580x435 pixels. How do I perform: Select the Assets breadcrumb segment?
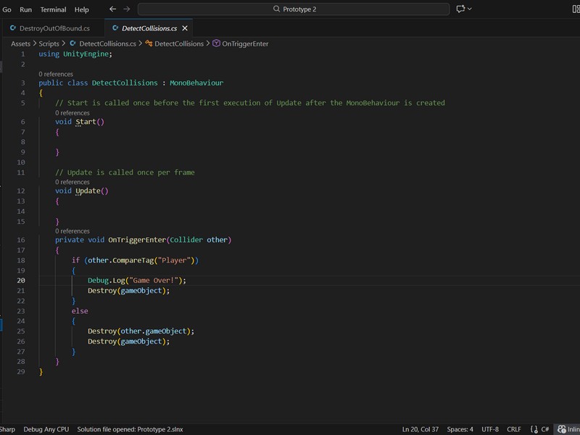[x=21, y=43]
